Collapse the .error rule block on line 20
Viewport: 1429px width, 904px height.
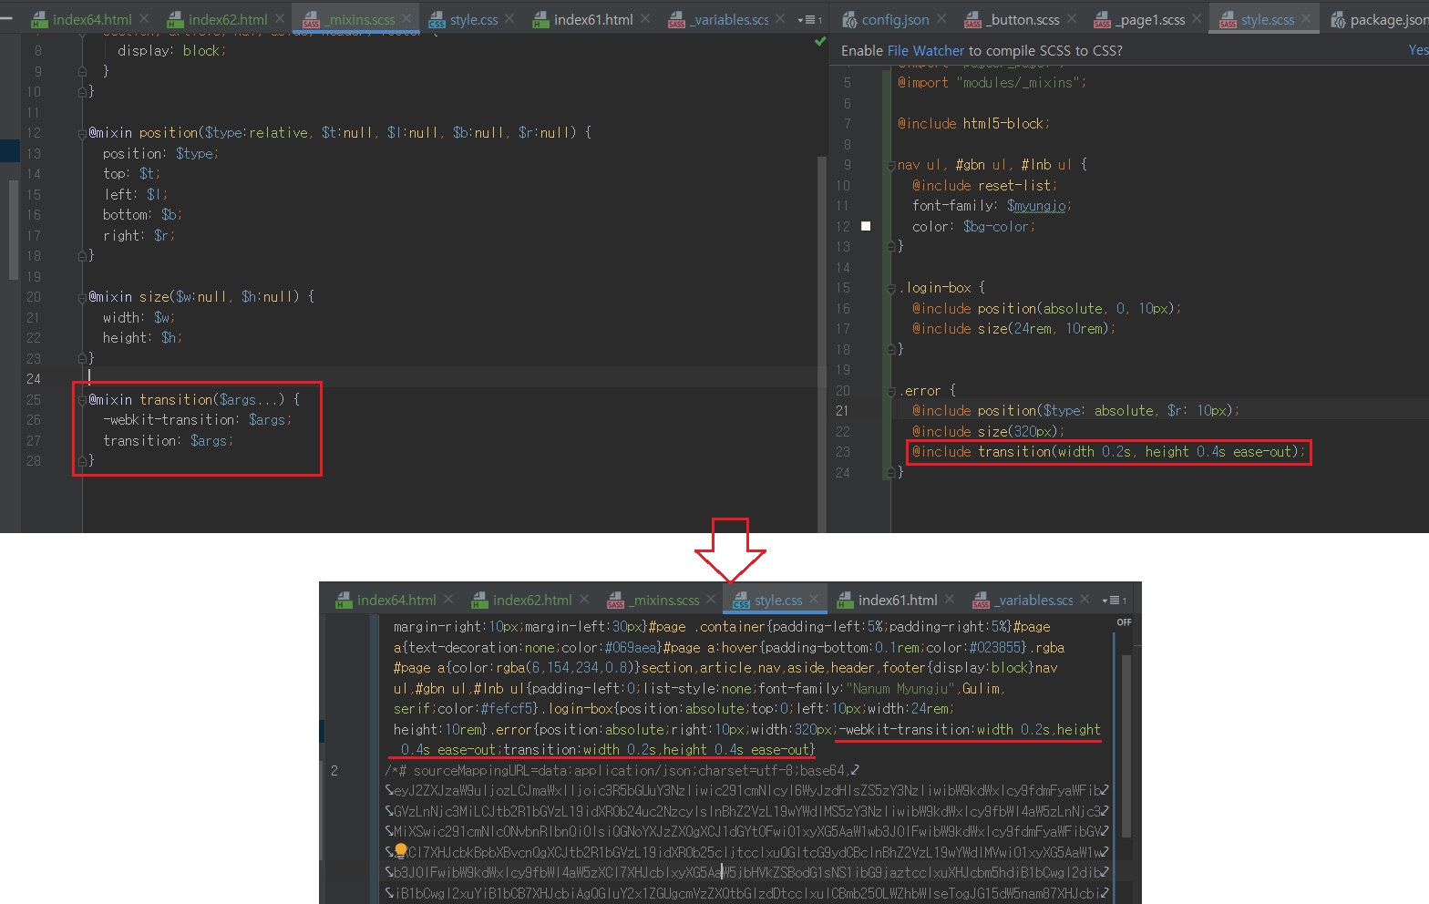(891, 391)
